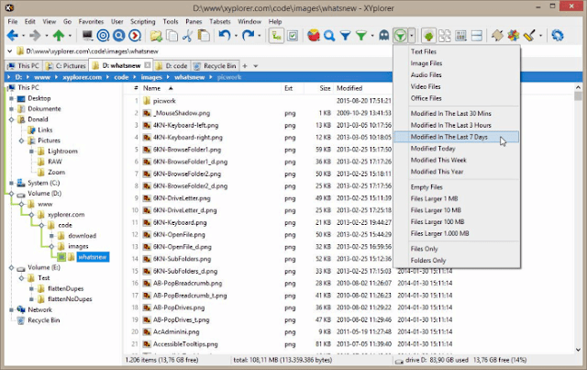
Task: Click the Undo toolbar icon
Action: coord(224,36)
